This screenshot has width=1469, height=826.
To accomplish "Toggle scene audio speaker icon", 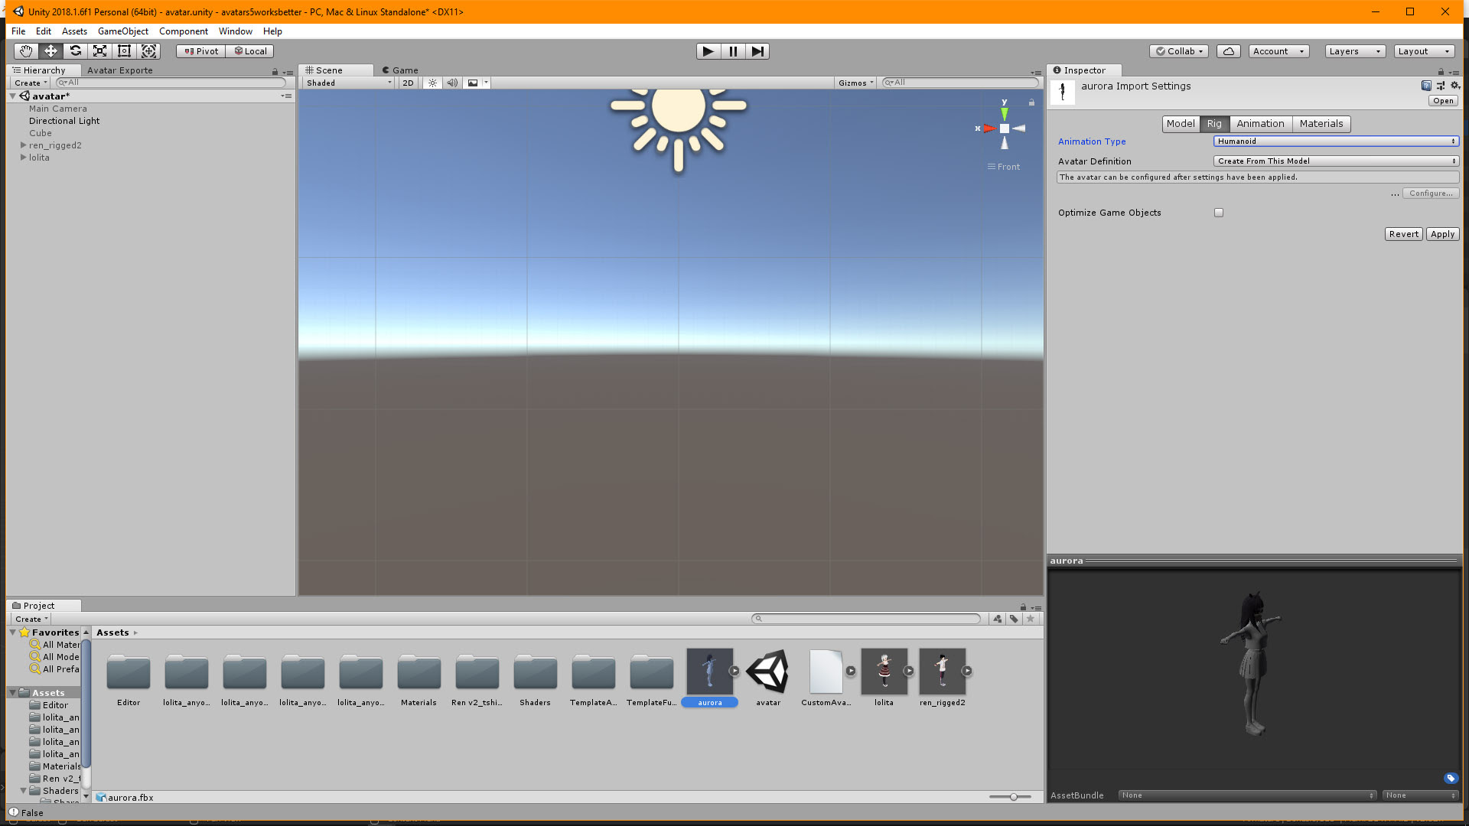I will pyautogui.click(x=453, y=83).
